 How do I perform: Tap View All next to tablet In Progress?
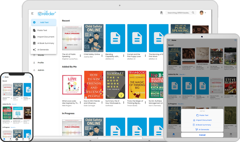pyautogui.click(x=181, y=104)
